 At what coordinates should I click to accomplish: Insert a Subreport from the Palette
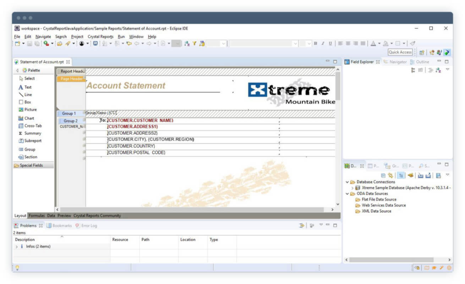pyautogui.click(x=29, y=141)
